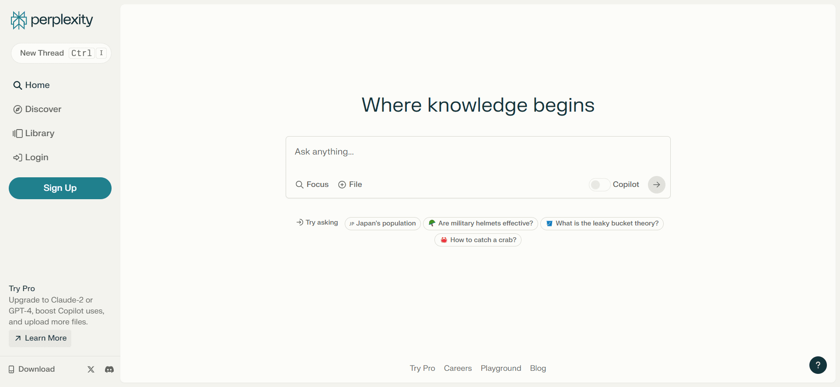
Task: Choose the Japan's population suggestion
Action: point(382,223)
